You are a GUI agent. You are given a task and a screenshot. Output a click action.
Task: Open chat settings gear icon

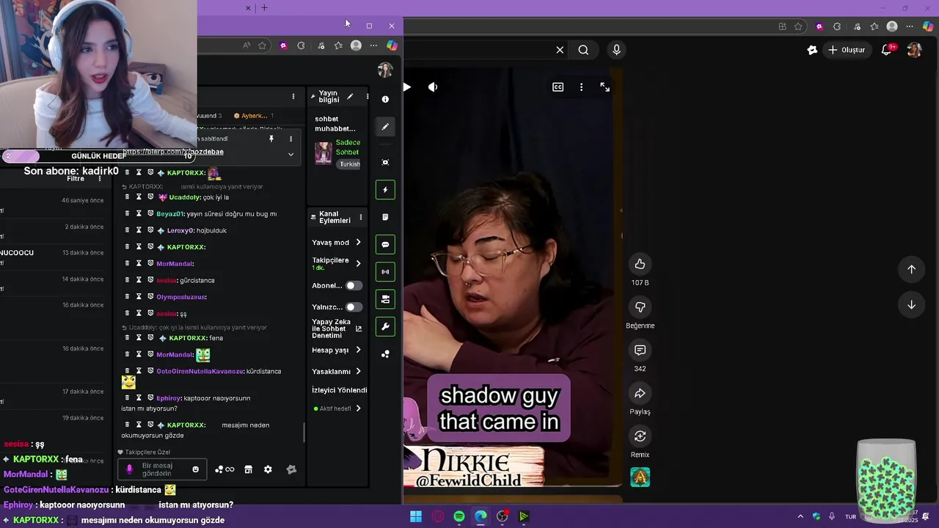pyautogui.click(x=268, y=469)
